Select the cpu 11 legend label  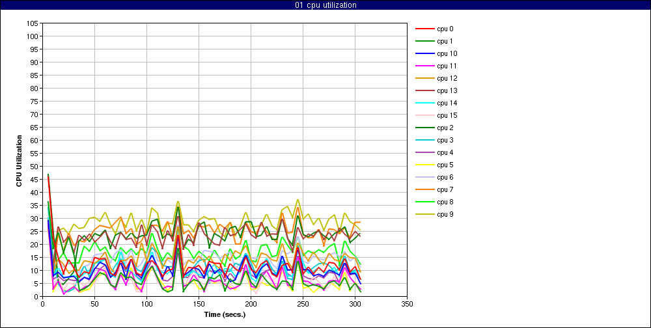(x=447, y=66)
